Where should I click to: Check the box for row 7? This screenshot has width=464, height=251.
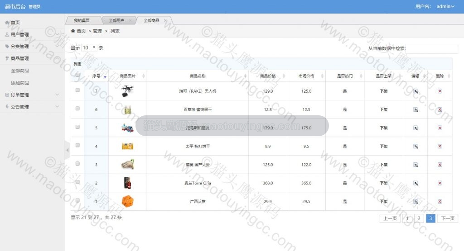coord(77,90)
